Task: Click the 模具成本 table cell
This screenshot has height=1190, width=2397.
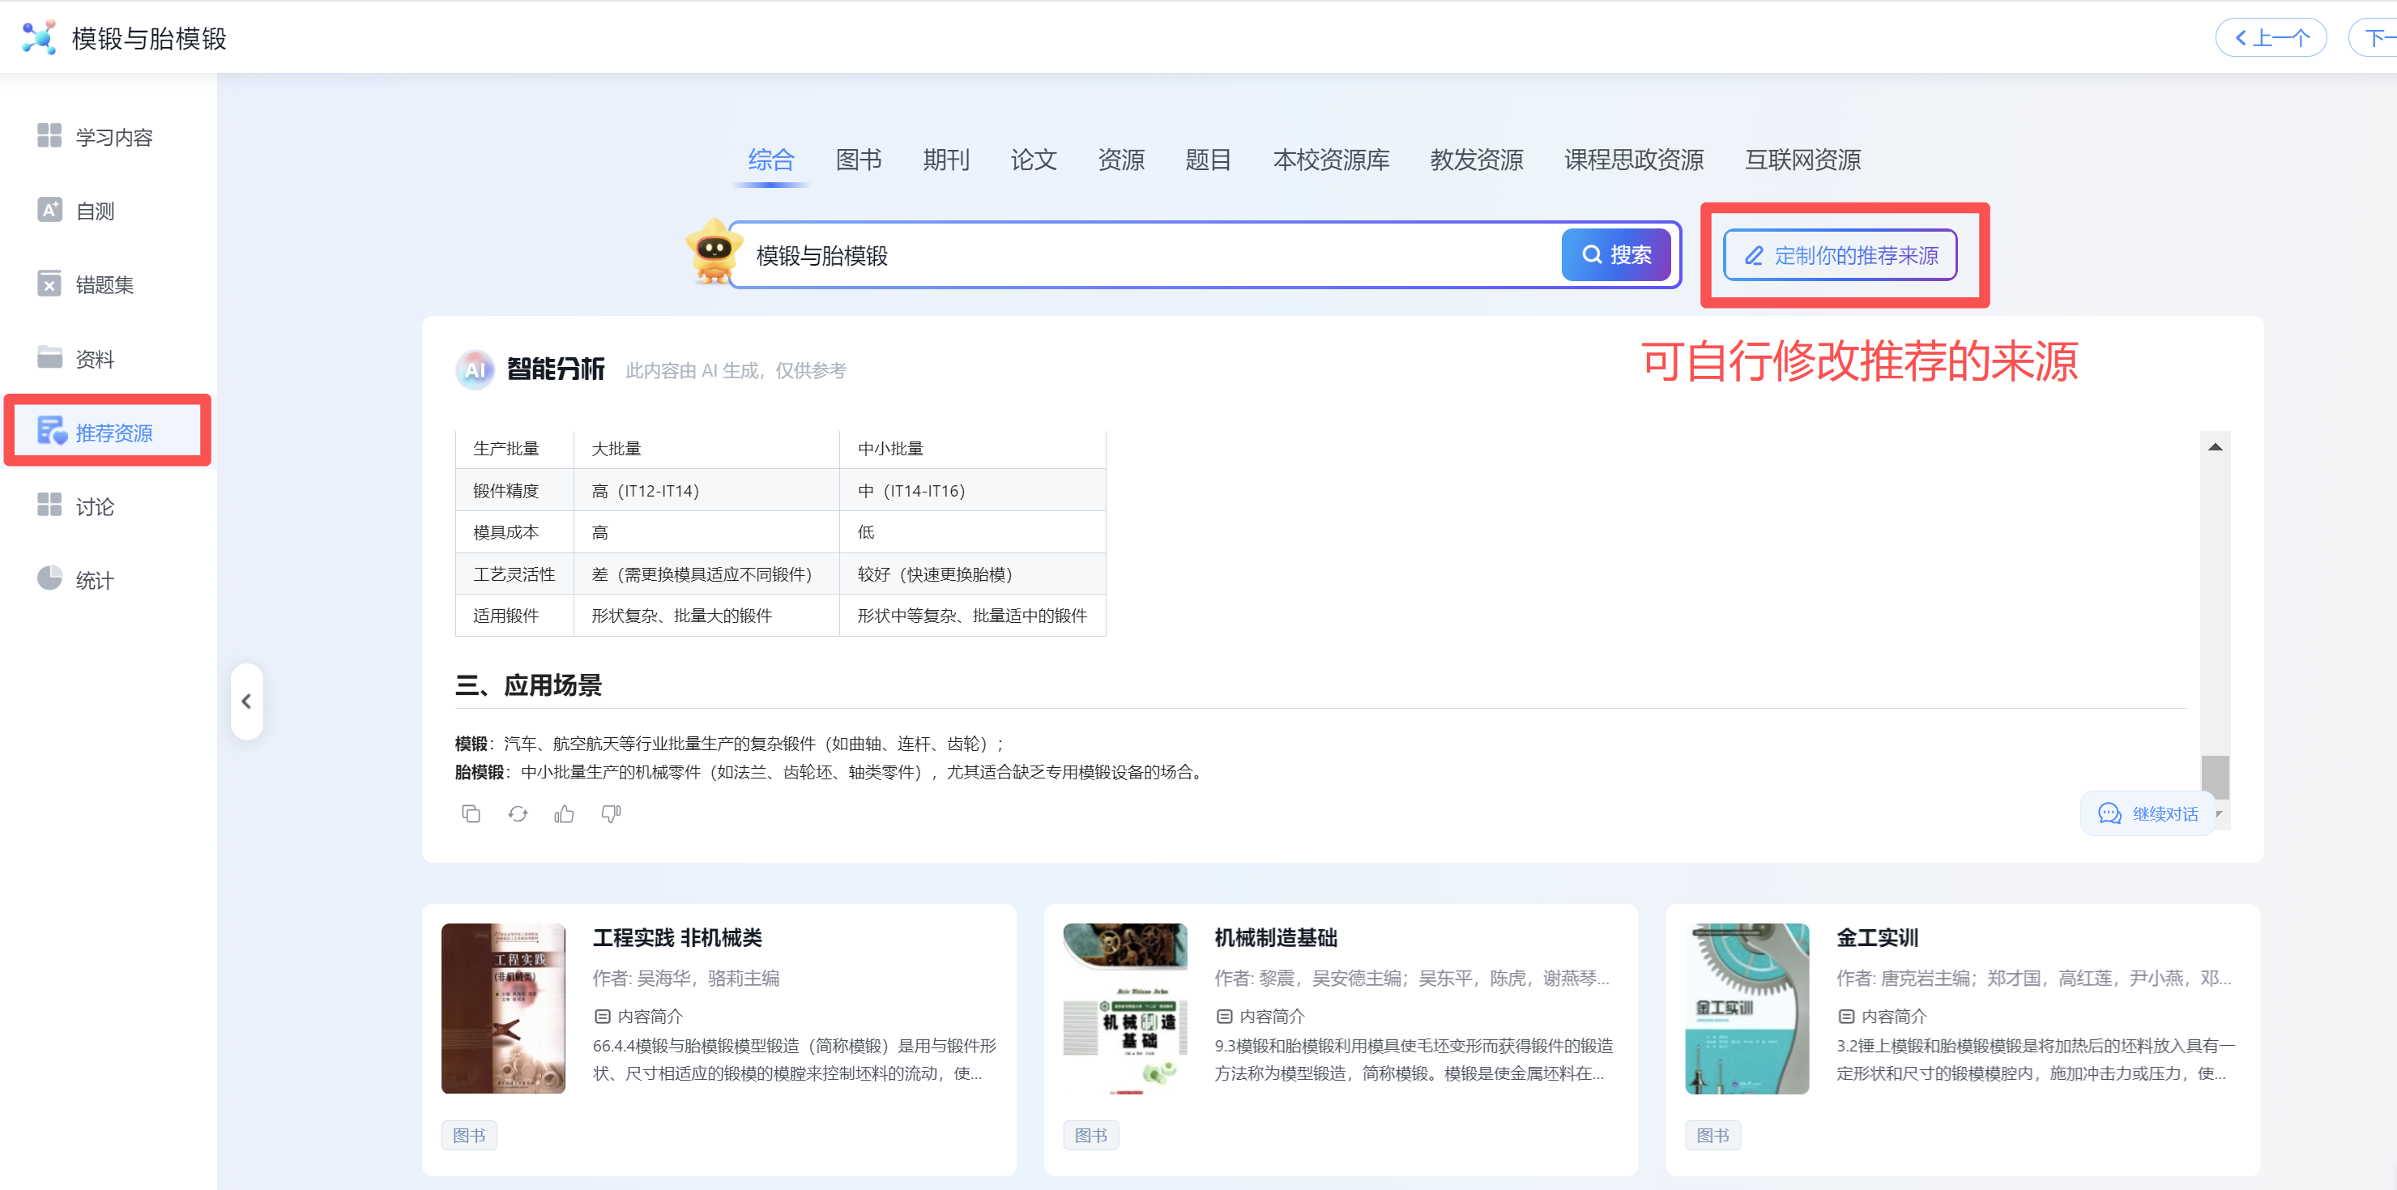Action: point(514,532)
